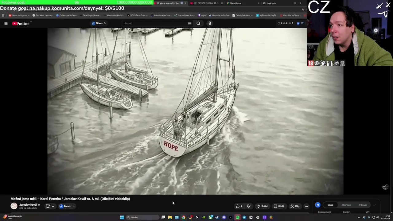Screen dimensions: 393x221
Task: Save video using Uložit button
Action: pos(279,206)
